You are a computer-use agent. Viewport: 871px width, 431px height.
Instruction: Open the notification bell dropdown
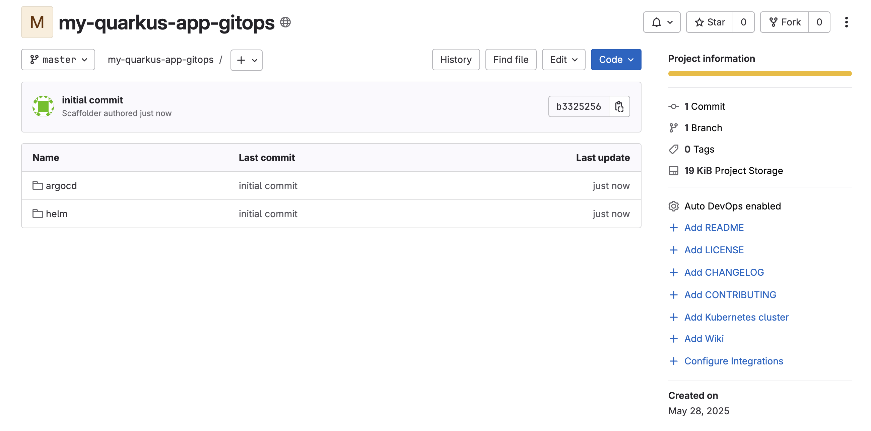(x=661, y=22)
